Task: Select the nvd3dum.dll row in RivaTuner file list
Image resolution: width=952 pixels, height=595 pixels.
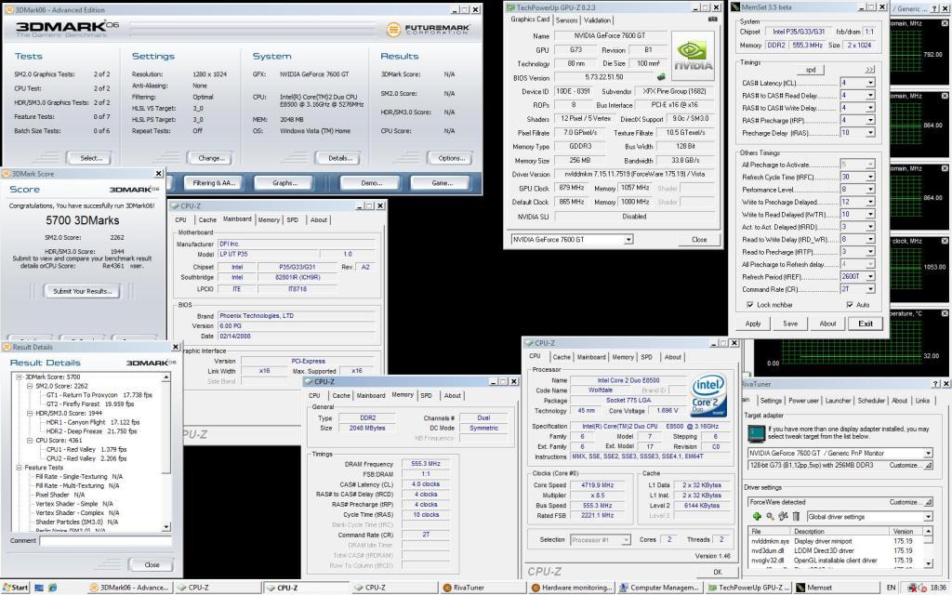Action: pos(837,550)
